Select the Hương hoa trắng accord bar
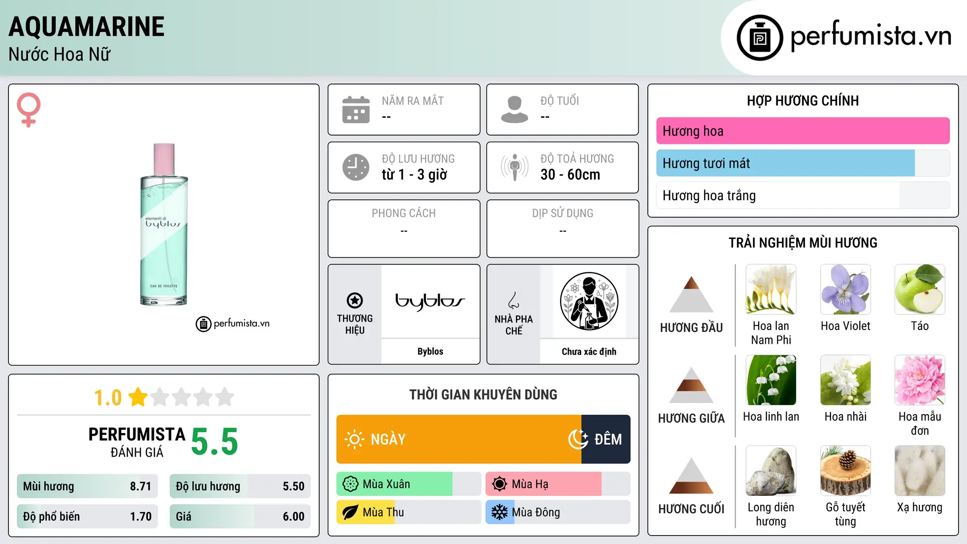Viewport: 967px width, 544px height. point(803,195)
